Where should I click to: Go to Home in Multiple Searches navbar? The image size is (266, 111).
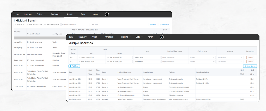[71, 37]
